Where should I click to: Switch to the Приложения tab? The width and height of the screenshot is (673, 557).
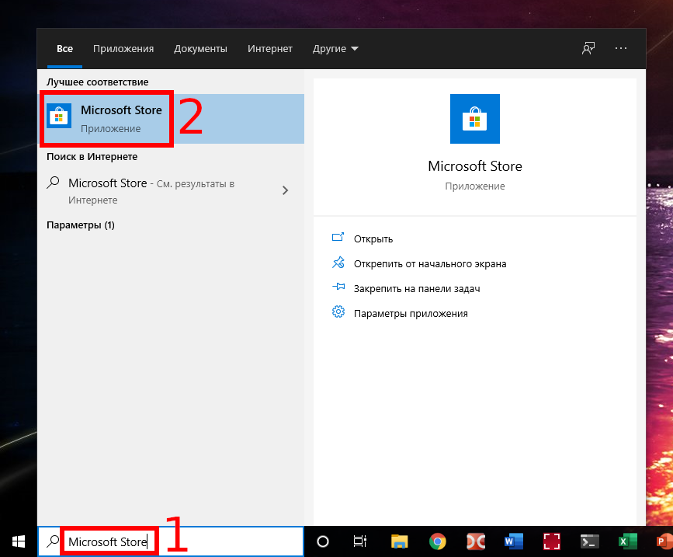pyautogui.click(x=123, y=48)
